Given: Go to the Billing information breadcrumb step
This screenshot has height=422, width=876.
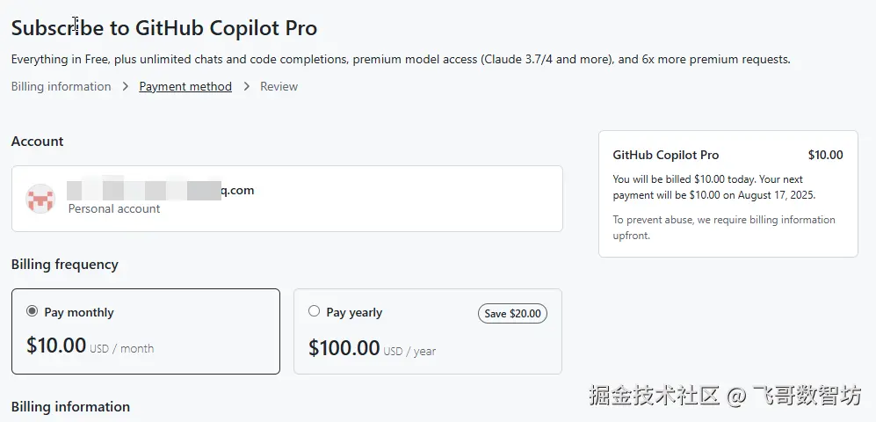Looking at the screenshot, I should pyautogui.click(x=61, y=87).
